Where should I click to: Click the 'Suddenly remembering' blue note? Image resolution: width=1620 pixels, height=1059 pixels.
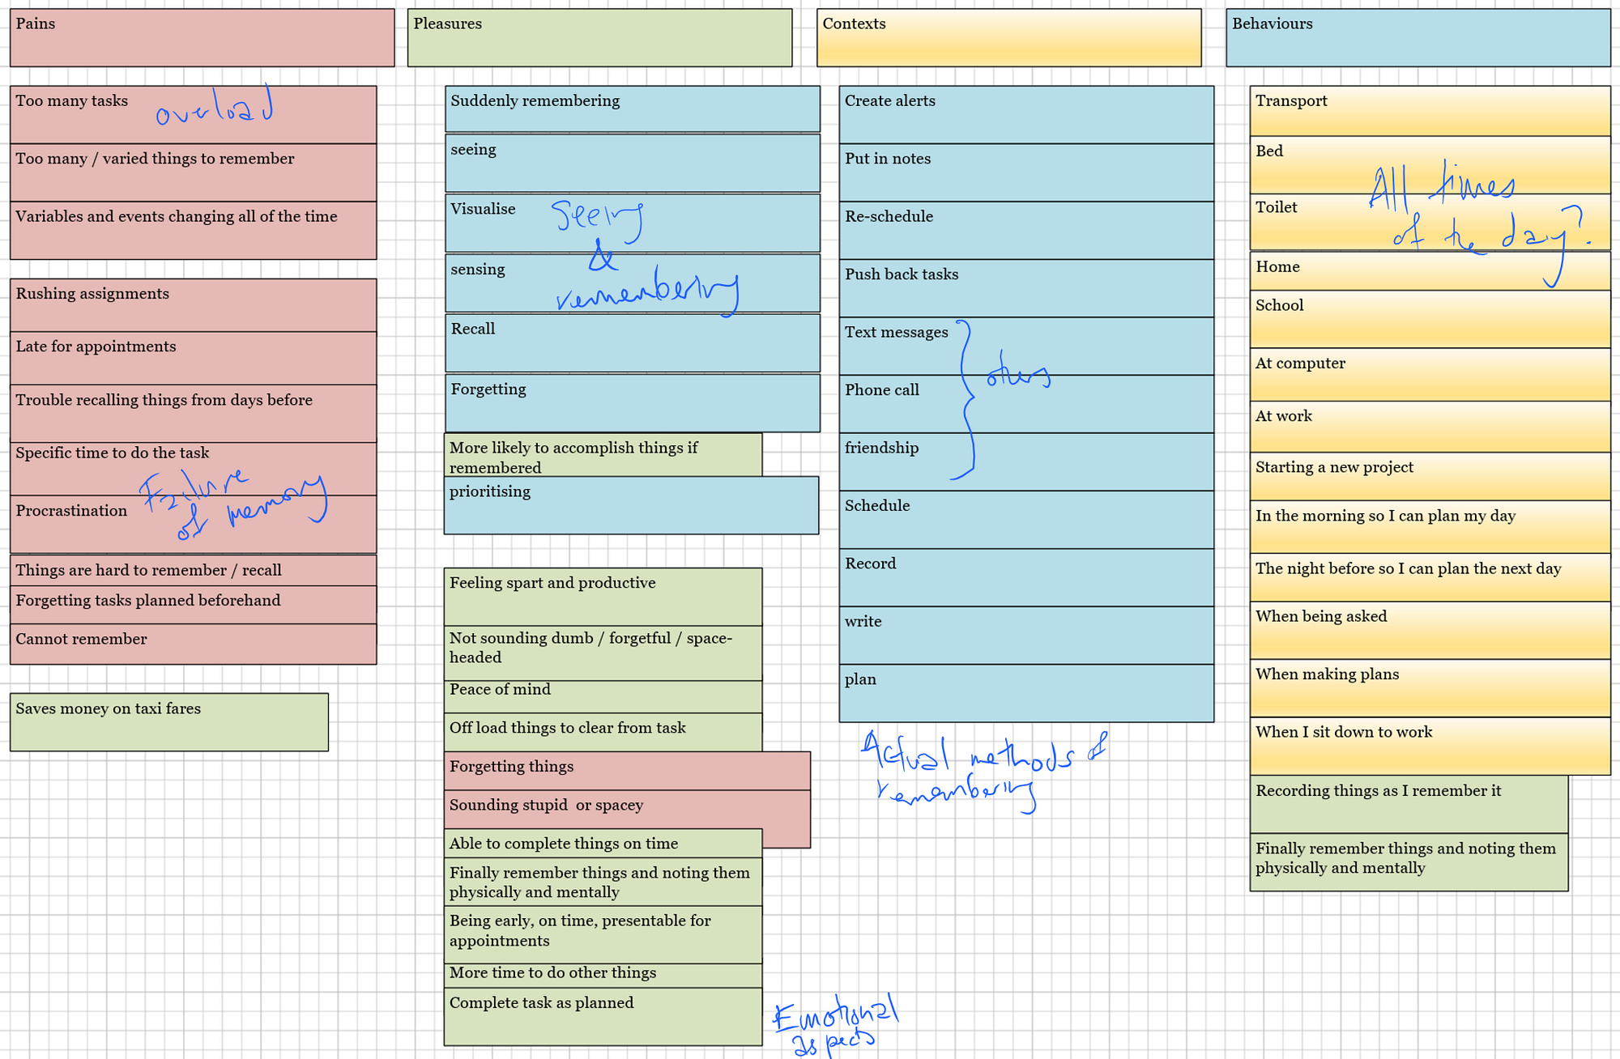pos(632,108)
